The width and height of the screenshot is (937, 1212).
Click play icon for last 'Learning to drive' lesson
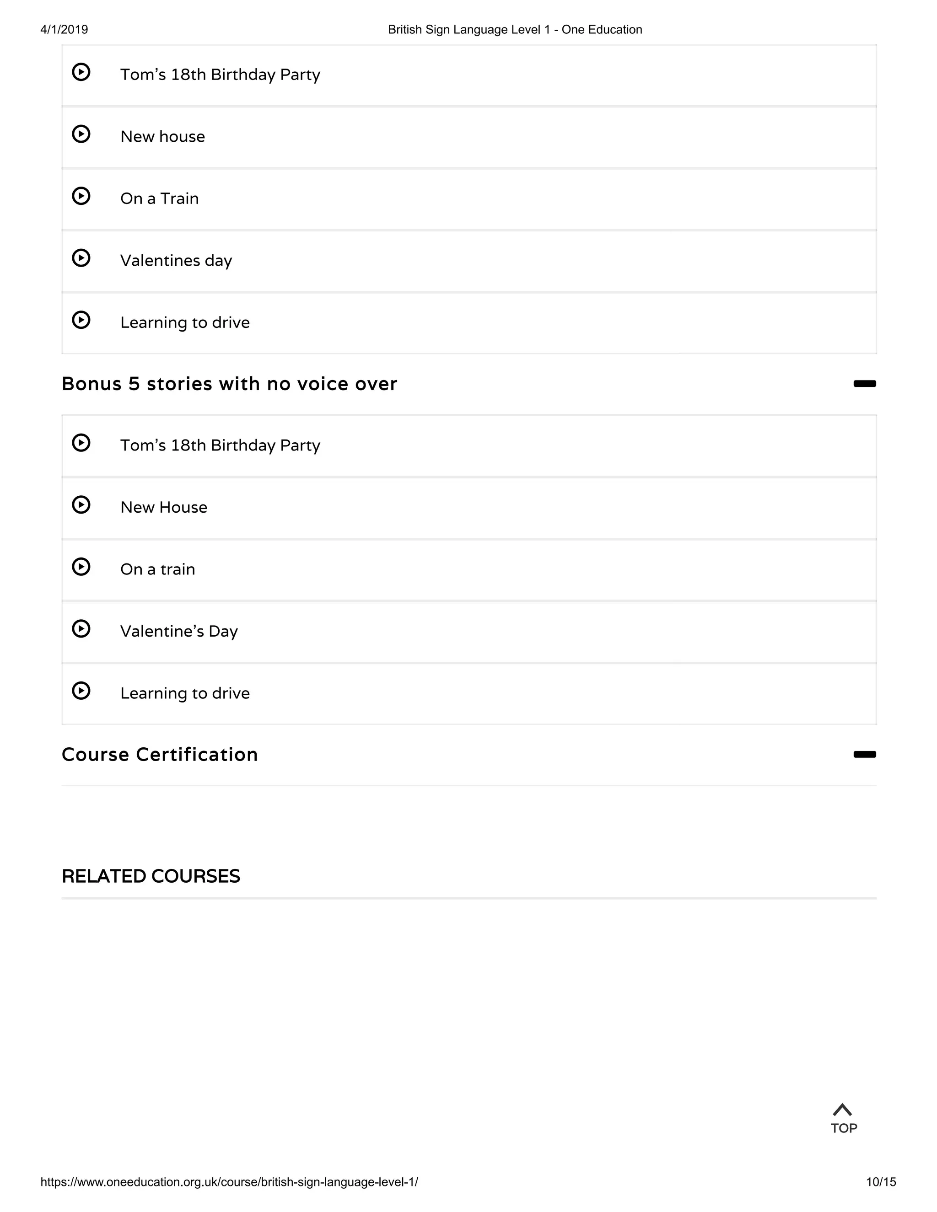pos(81,692)
